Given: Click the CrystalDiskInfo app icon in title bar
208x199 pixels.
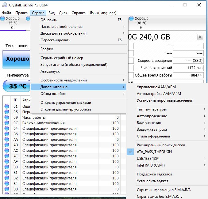Looking at the screenshot, I should click(5, 5).
